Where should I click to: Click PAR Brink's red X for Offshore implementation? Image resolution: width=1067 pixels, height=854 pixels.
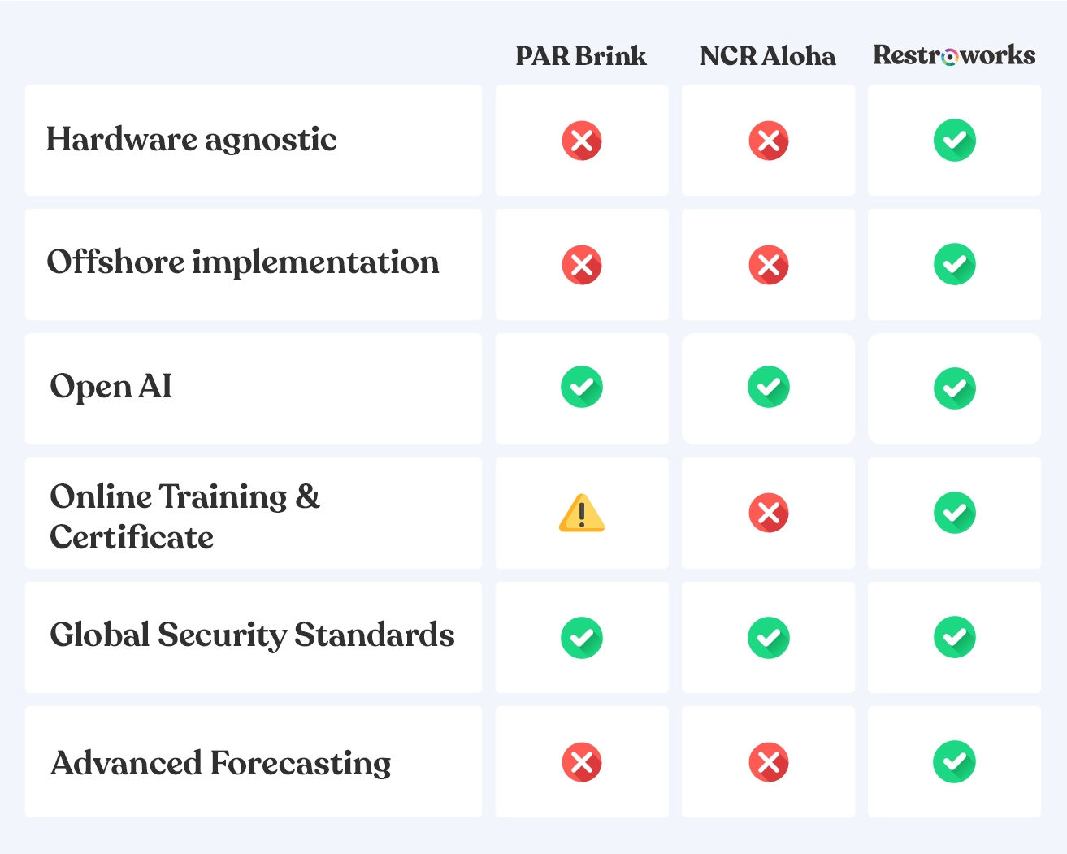click(582, 265)
